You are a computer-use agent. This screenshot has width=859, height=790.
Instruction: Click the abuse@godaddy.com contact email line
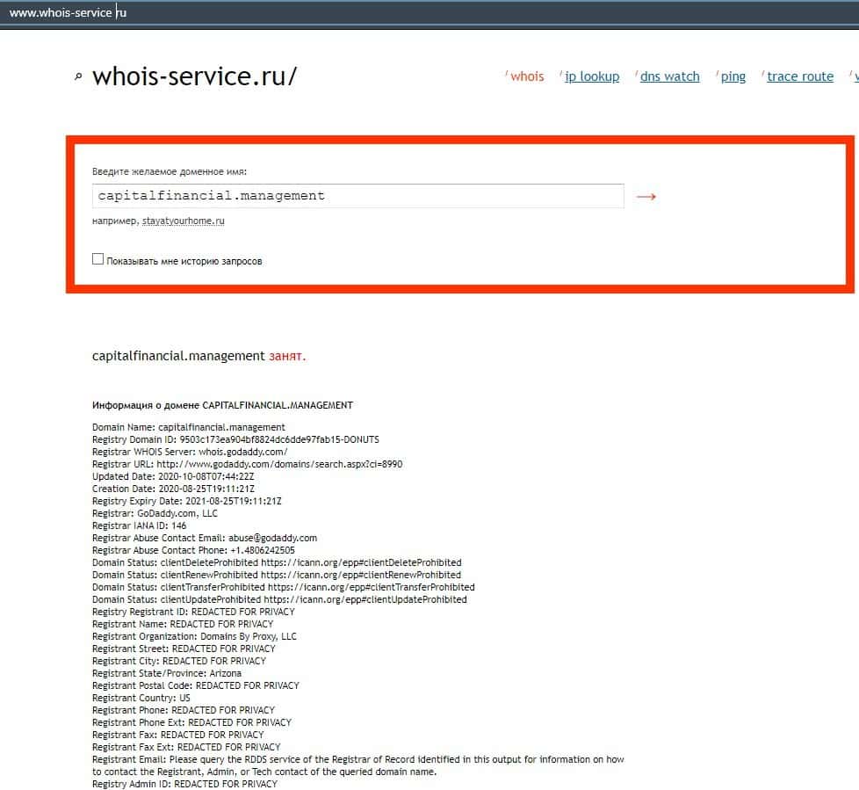point(205,538)
